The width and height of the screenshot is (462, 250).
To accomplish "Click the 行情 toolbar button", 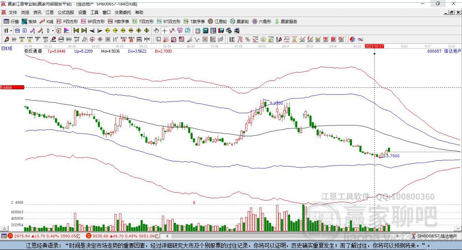I will click(11, 22).
